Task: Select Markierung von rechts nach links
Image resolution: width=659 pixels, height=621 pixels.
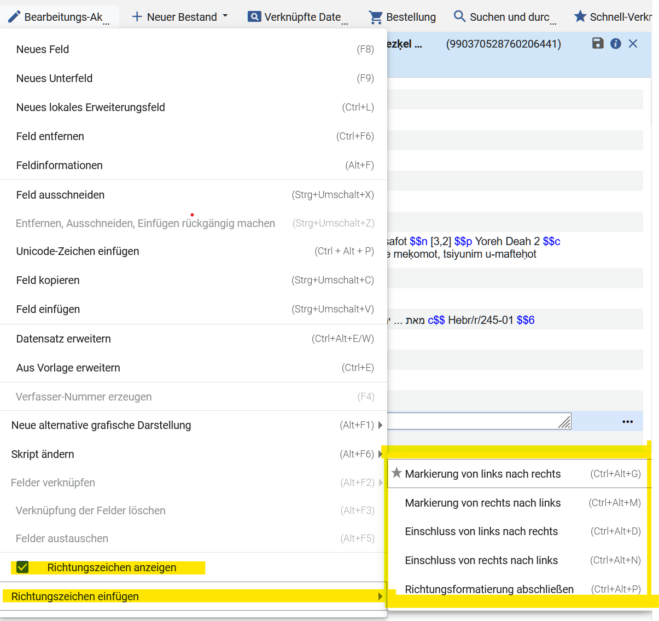Action: (482, 503)
